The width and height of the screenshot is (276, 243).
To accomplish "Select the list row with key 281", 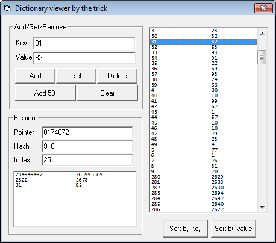I will coord(204,182).
